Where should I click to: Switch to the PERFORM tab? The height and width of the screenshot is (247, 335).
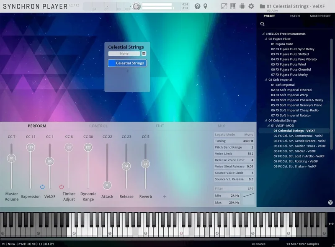coord(37,126)
